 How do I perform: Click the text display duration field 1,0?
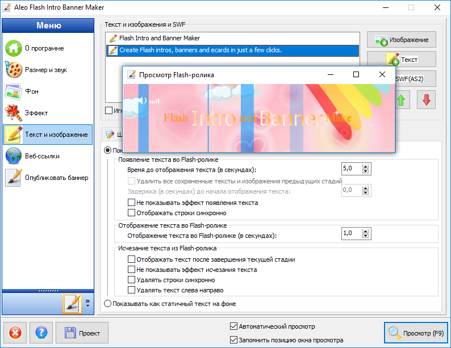(351, 233)
